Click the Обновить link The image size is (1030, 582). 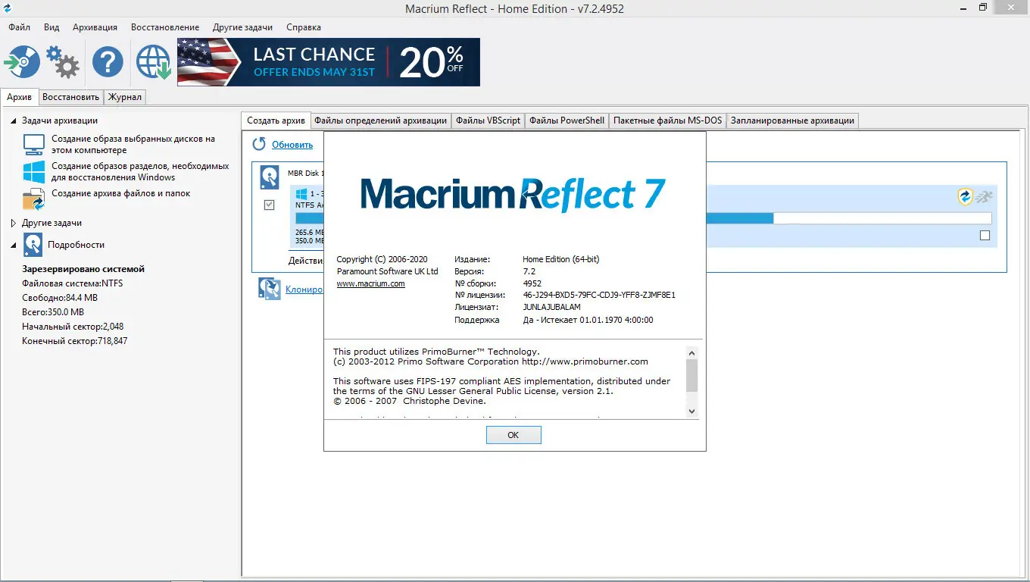tap(292, 145)
